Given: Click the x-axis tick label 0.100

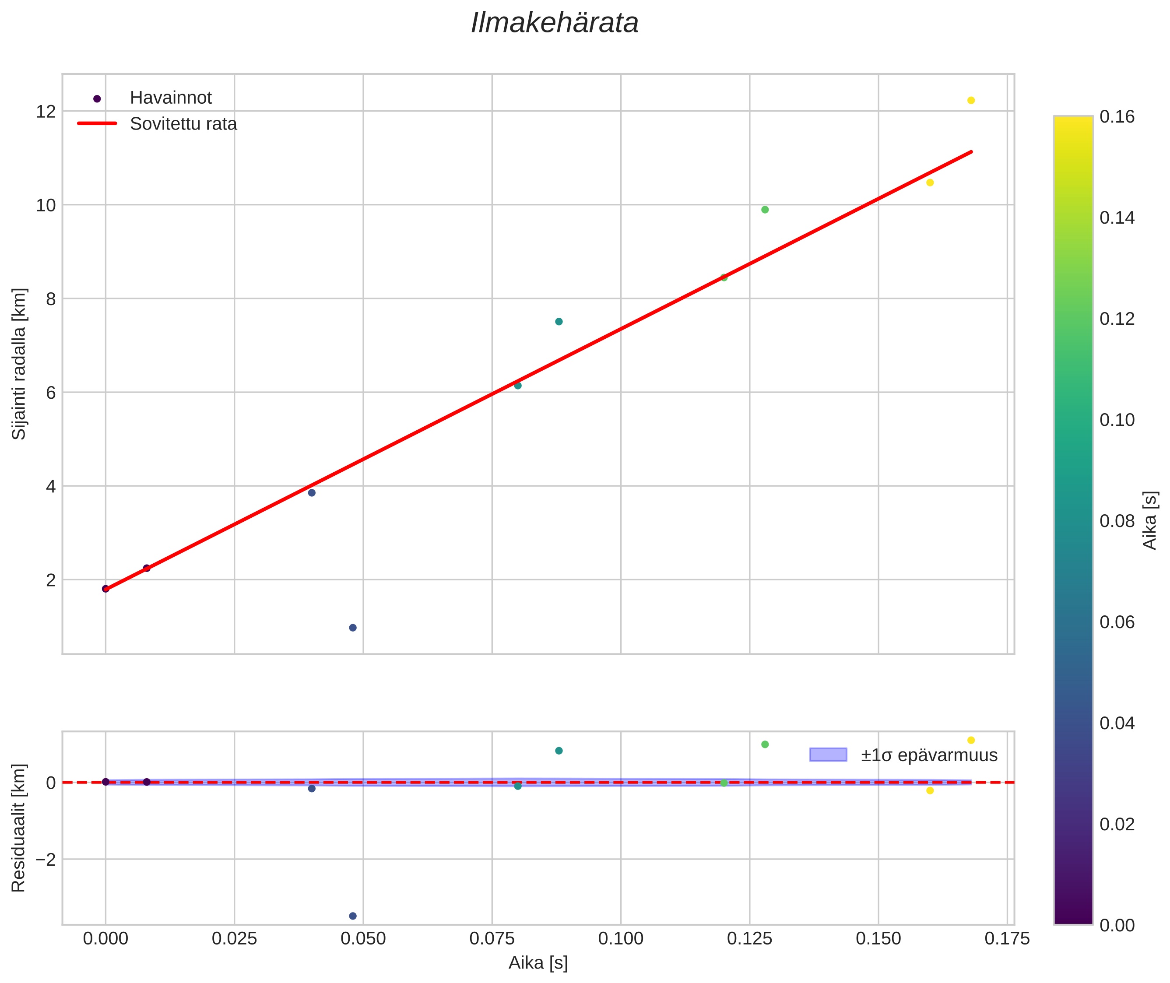Looking at the screenshot, I should [620, 939].
